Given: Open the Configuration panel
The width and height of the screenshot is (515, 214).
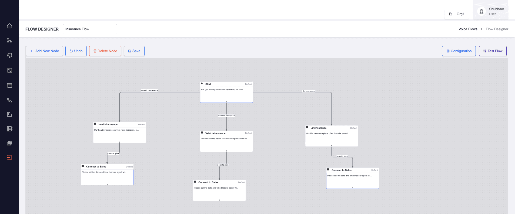Looking at the screenshot, I should tap(459, 51).
